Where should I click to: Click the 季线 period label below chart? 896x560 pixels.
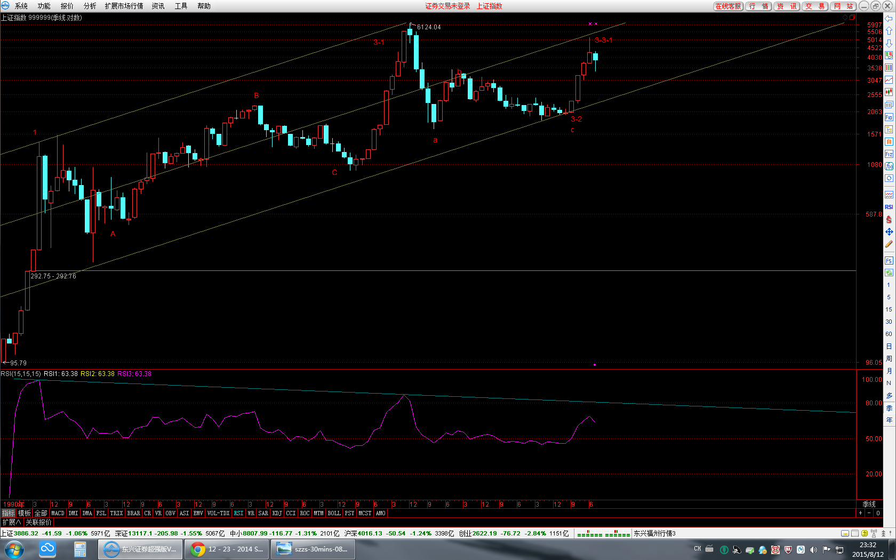pos(869,504)
